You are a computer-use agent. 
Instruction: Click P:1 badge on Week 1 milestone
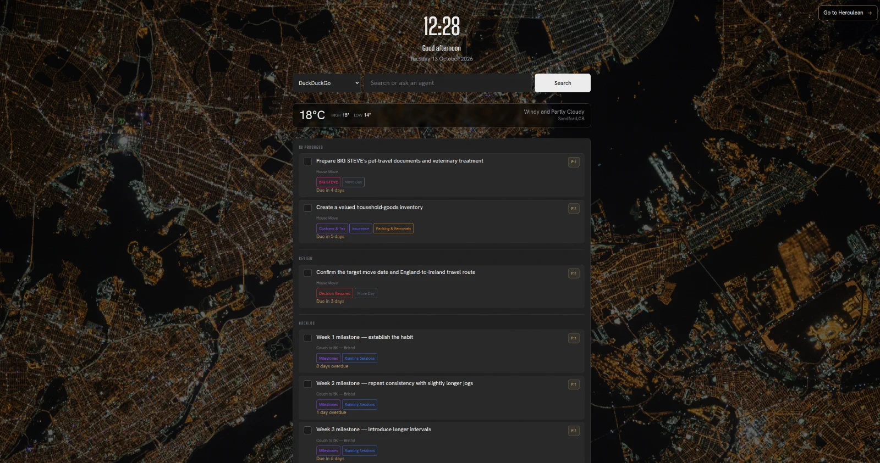tap(574, 338)
